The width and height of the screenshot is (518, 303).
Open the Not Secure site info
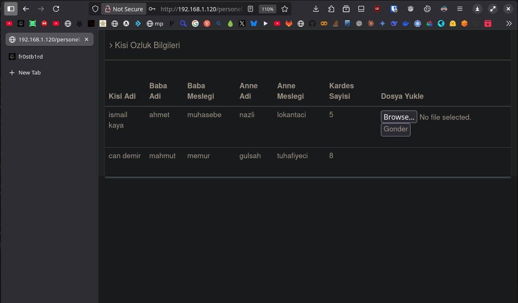point(124,9)
